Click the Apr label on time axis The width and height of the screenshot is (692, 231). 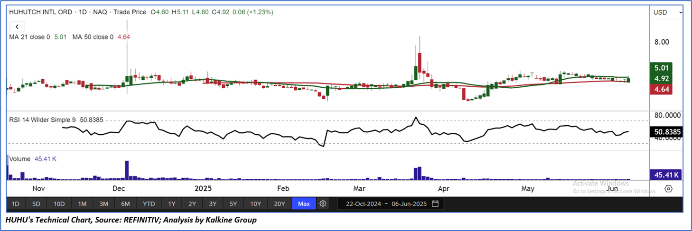click(443, 189)
